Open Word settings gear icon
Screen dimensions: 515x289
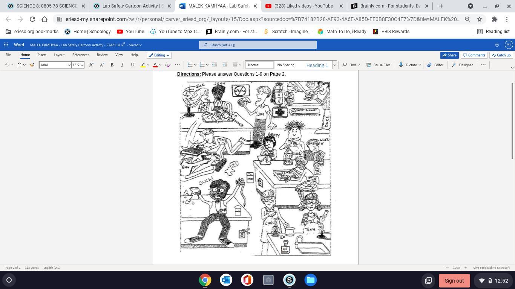click(x=497, y=45)
